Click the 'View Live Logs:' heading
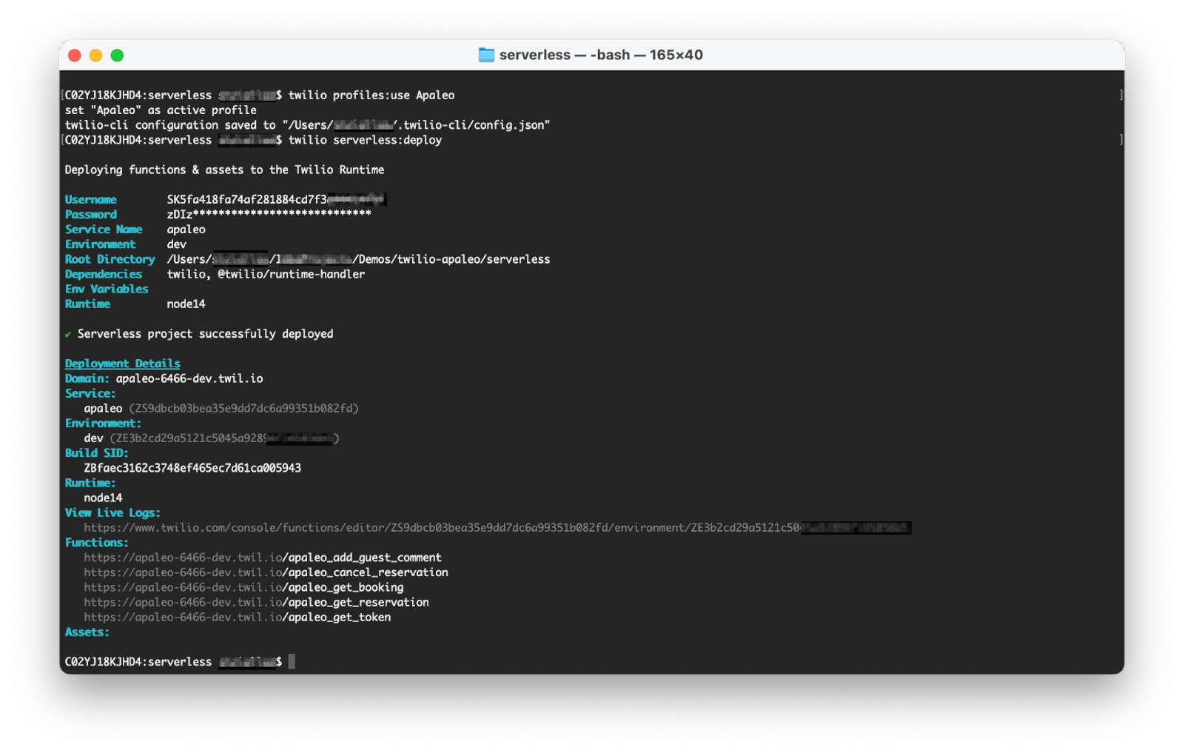This screenshot has height=753, width=1184. pos(112,513)
